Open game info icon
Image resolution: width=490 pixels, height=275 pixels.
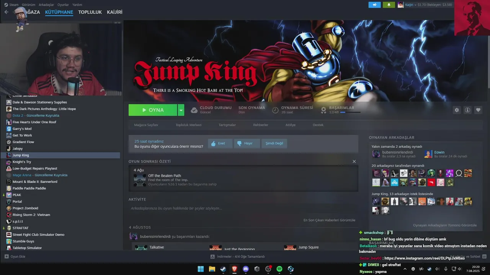467,110
